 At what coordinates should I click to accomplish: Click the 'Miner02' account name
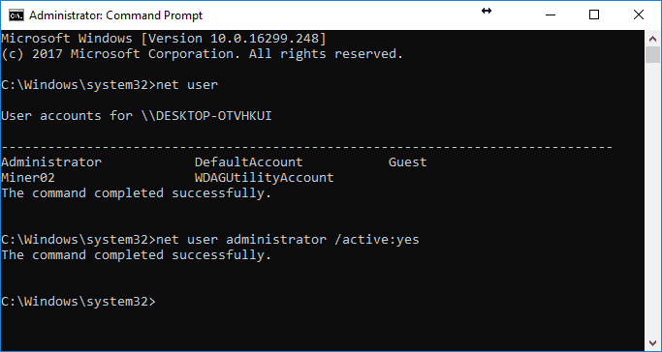28,178
